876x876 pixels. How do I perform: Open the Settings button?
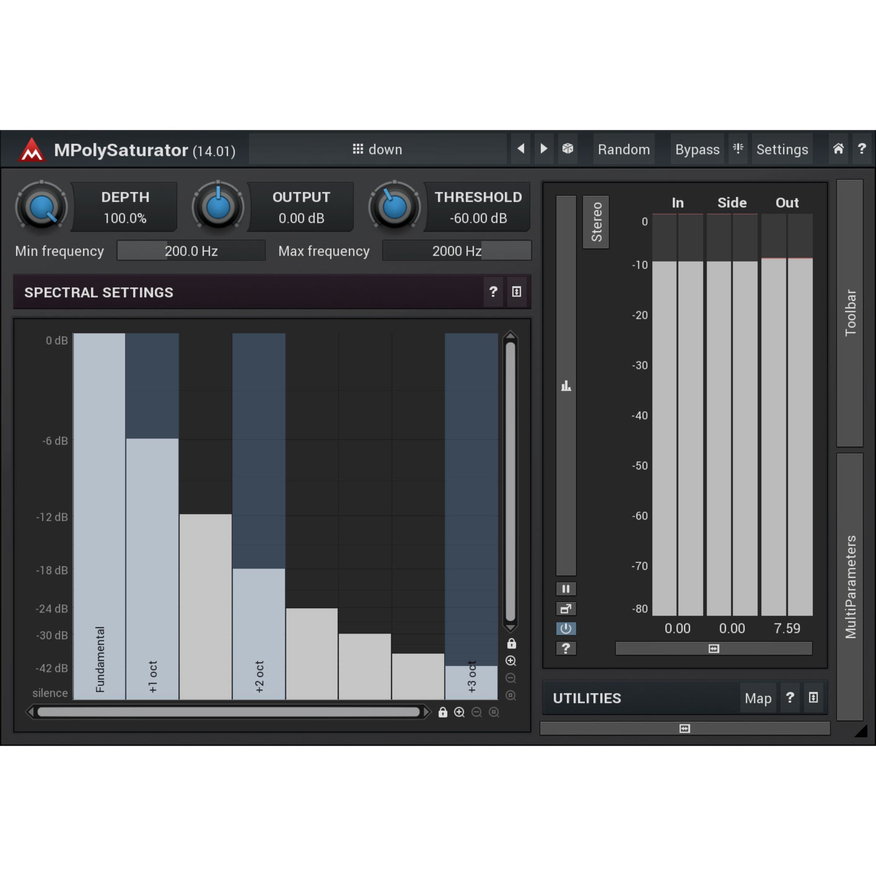click(x=782, y=149)
